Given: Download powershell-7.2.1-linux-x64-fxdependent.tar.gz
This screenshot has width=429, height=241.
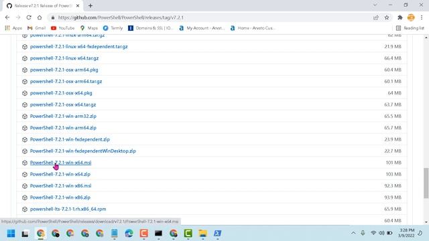Looking at the screenshot, I should [79, 46].
